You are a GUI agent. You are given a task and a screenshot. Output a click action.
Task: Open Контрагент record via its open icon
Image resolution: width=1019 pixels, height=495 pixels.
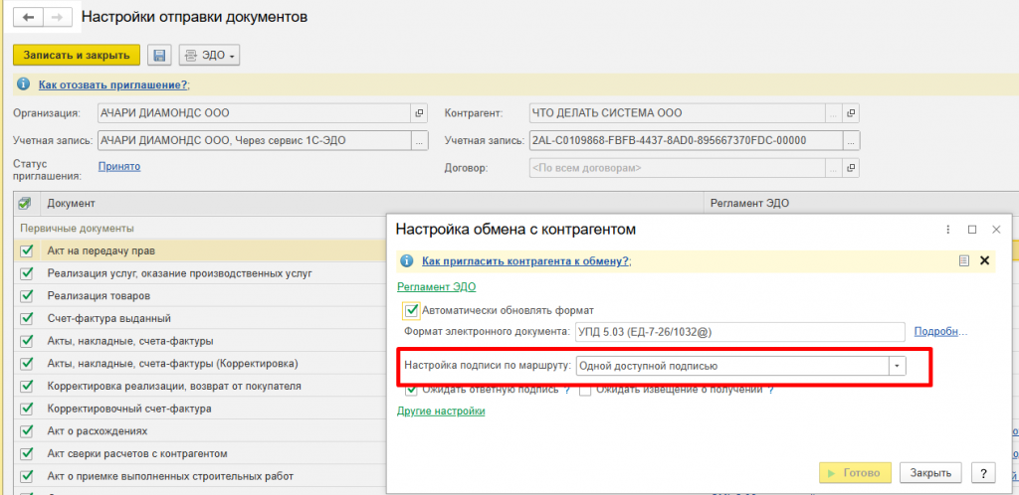(851, 113)
